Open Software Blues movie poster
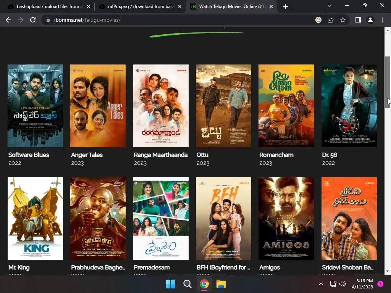391x293 pixels. tap(35, 106)
